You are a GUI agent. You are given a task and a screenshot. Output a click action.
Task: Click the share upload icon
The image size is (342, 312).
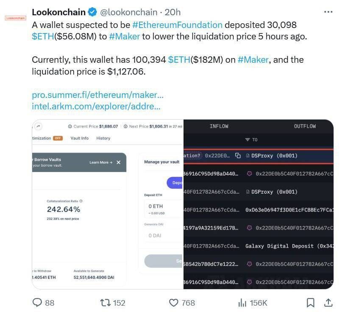[x=328, y=303]
